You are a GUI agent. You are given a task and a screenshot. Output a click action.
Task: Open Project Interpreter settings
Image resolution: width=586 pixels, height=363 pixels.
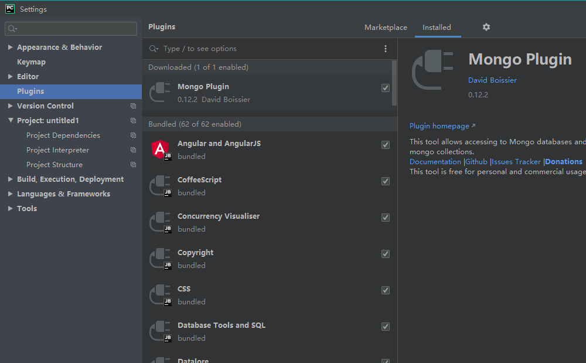57,150
